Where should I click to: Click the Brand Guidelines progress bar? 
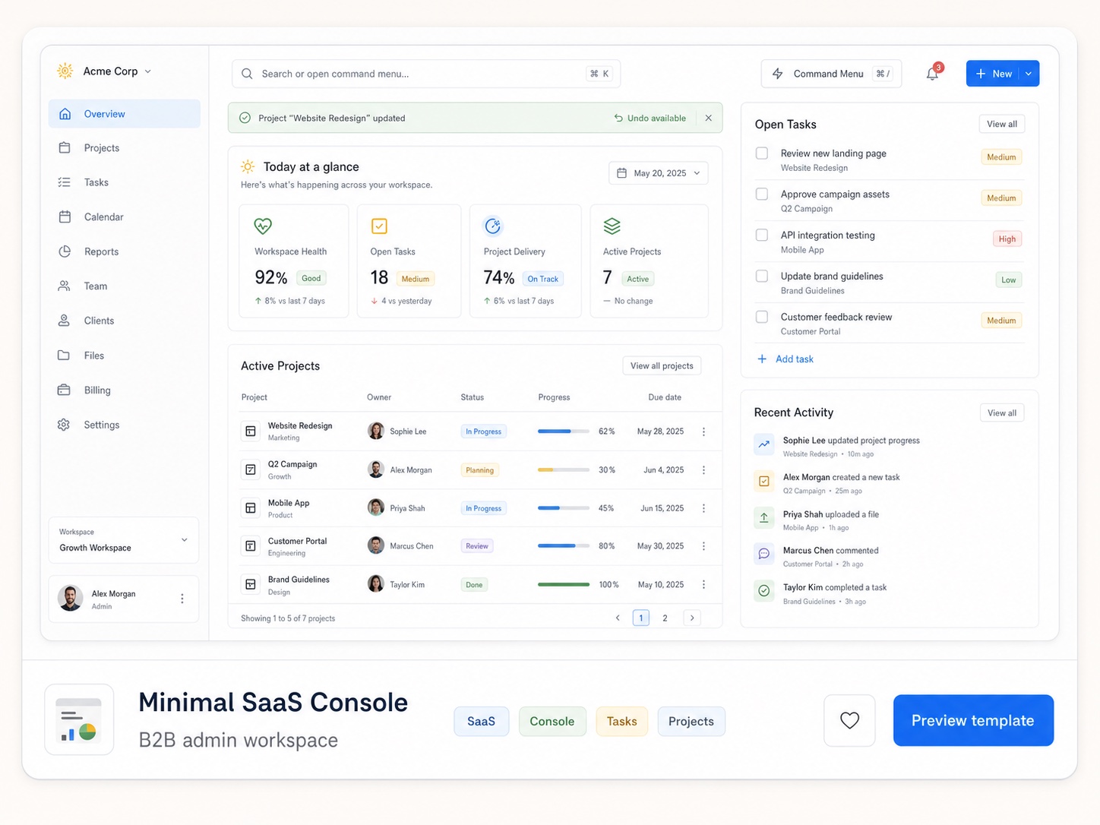click(x=563, y=585)
